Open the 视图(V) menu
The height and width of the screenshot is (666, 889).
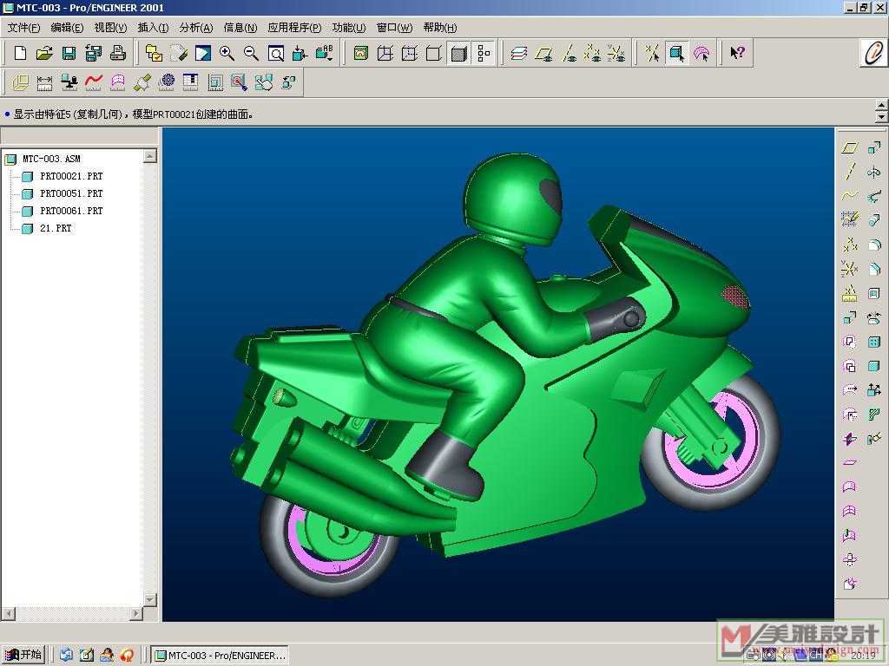[110, 27]
